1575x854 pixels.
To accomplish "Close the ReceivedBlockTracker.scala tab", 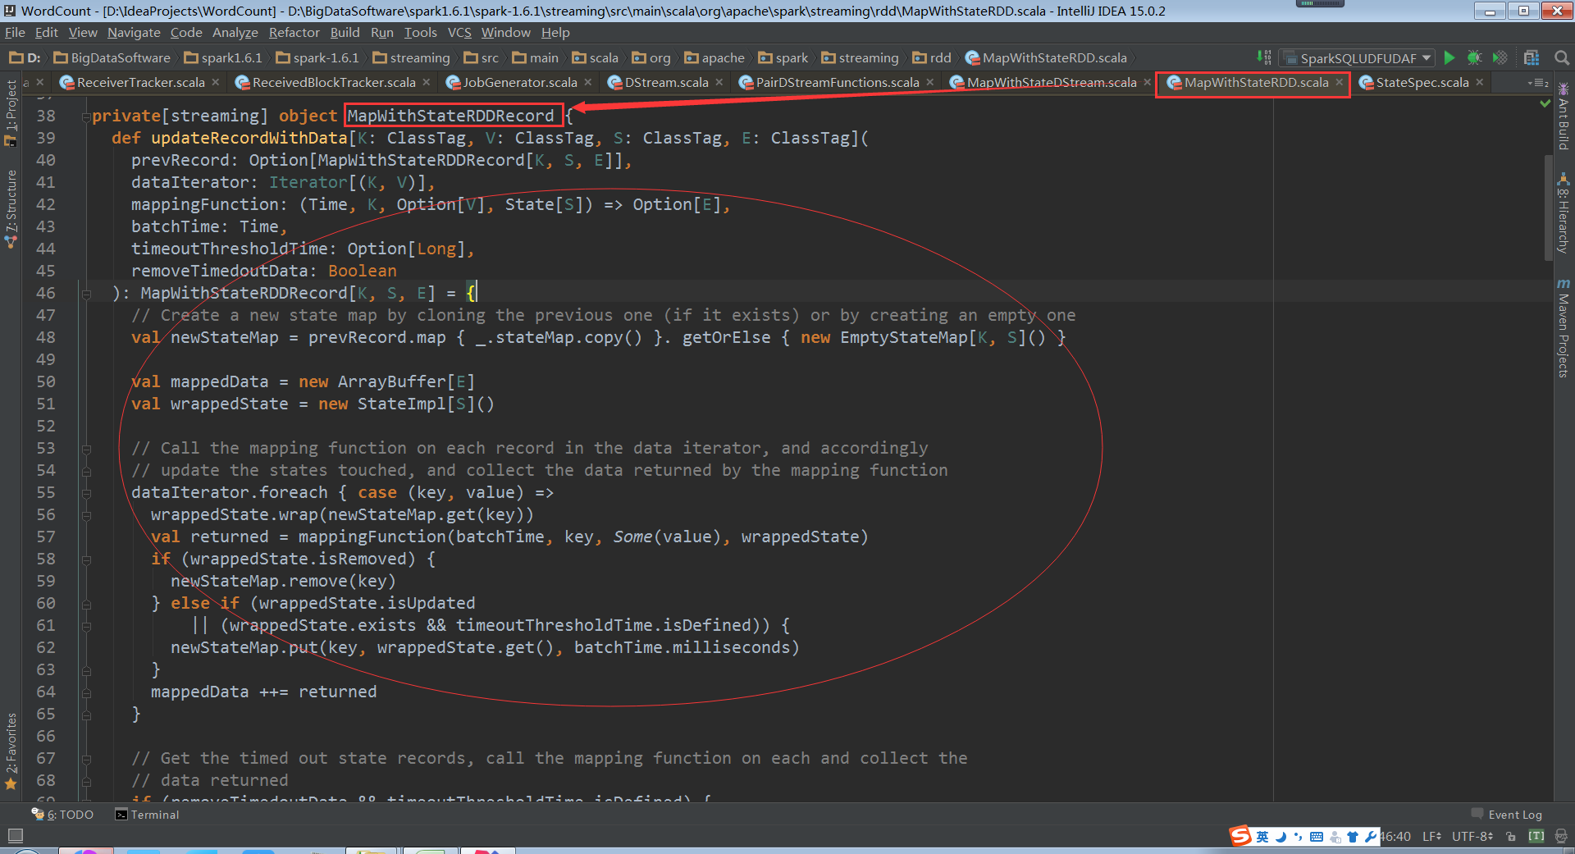I will (x=427, y=82).
